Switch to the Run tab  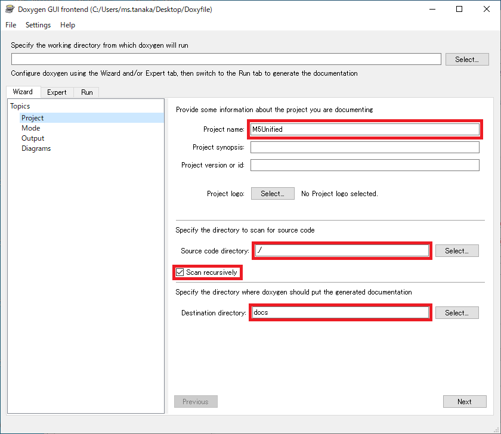(87, 92)
